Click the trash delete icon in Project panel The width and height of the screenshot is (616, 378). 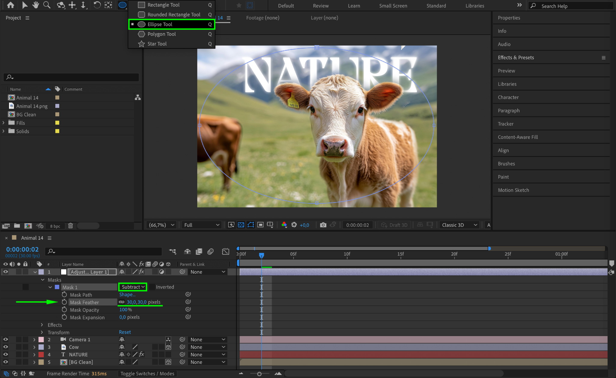[x=70, y=226]
